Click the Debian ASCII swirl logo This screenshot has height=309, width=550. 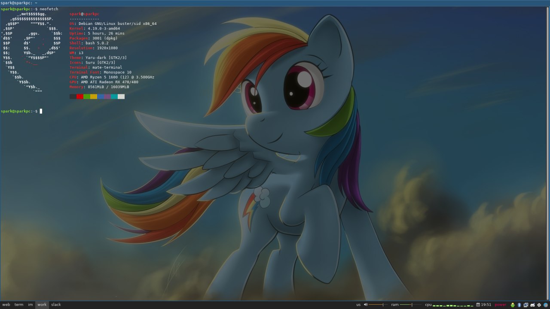(x=32, y=52)
